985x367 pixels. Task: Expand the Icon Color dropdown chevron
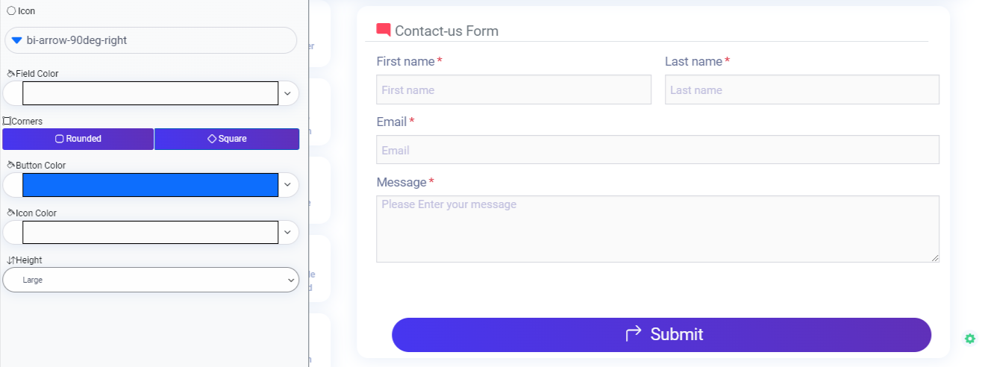[x=287, y=232]
